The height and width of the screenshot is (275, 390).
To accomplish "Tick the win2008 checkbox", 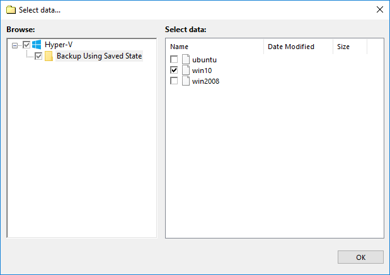I will point(174,81).
